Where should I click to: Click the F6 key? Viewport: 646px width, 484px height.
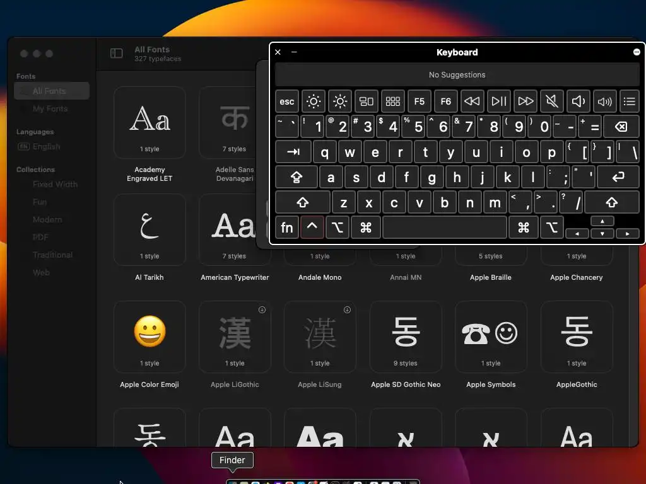(x=446, y=101)
